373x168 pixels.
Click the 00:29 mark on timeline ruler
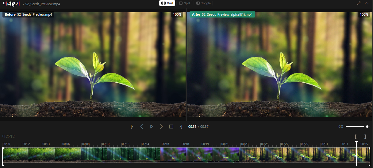[304, 144]
